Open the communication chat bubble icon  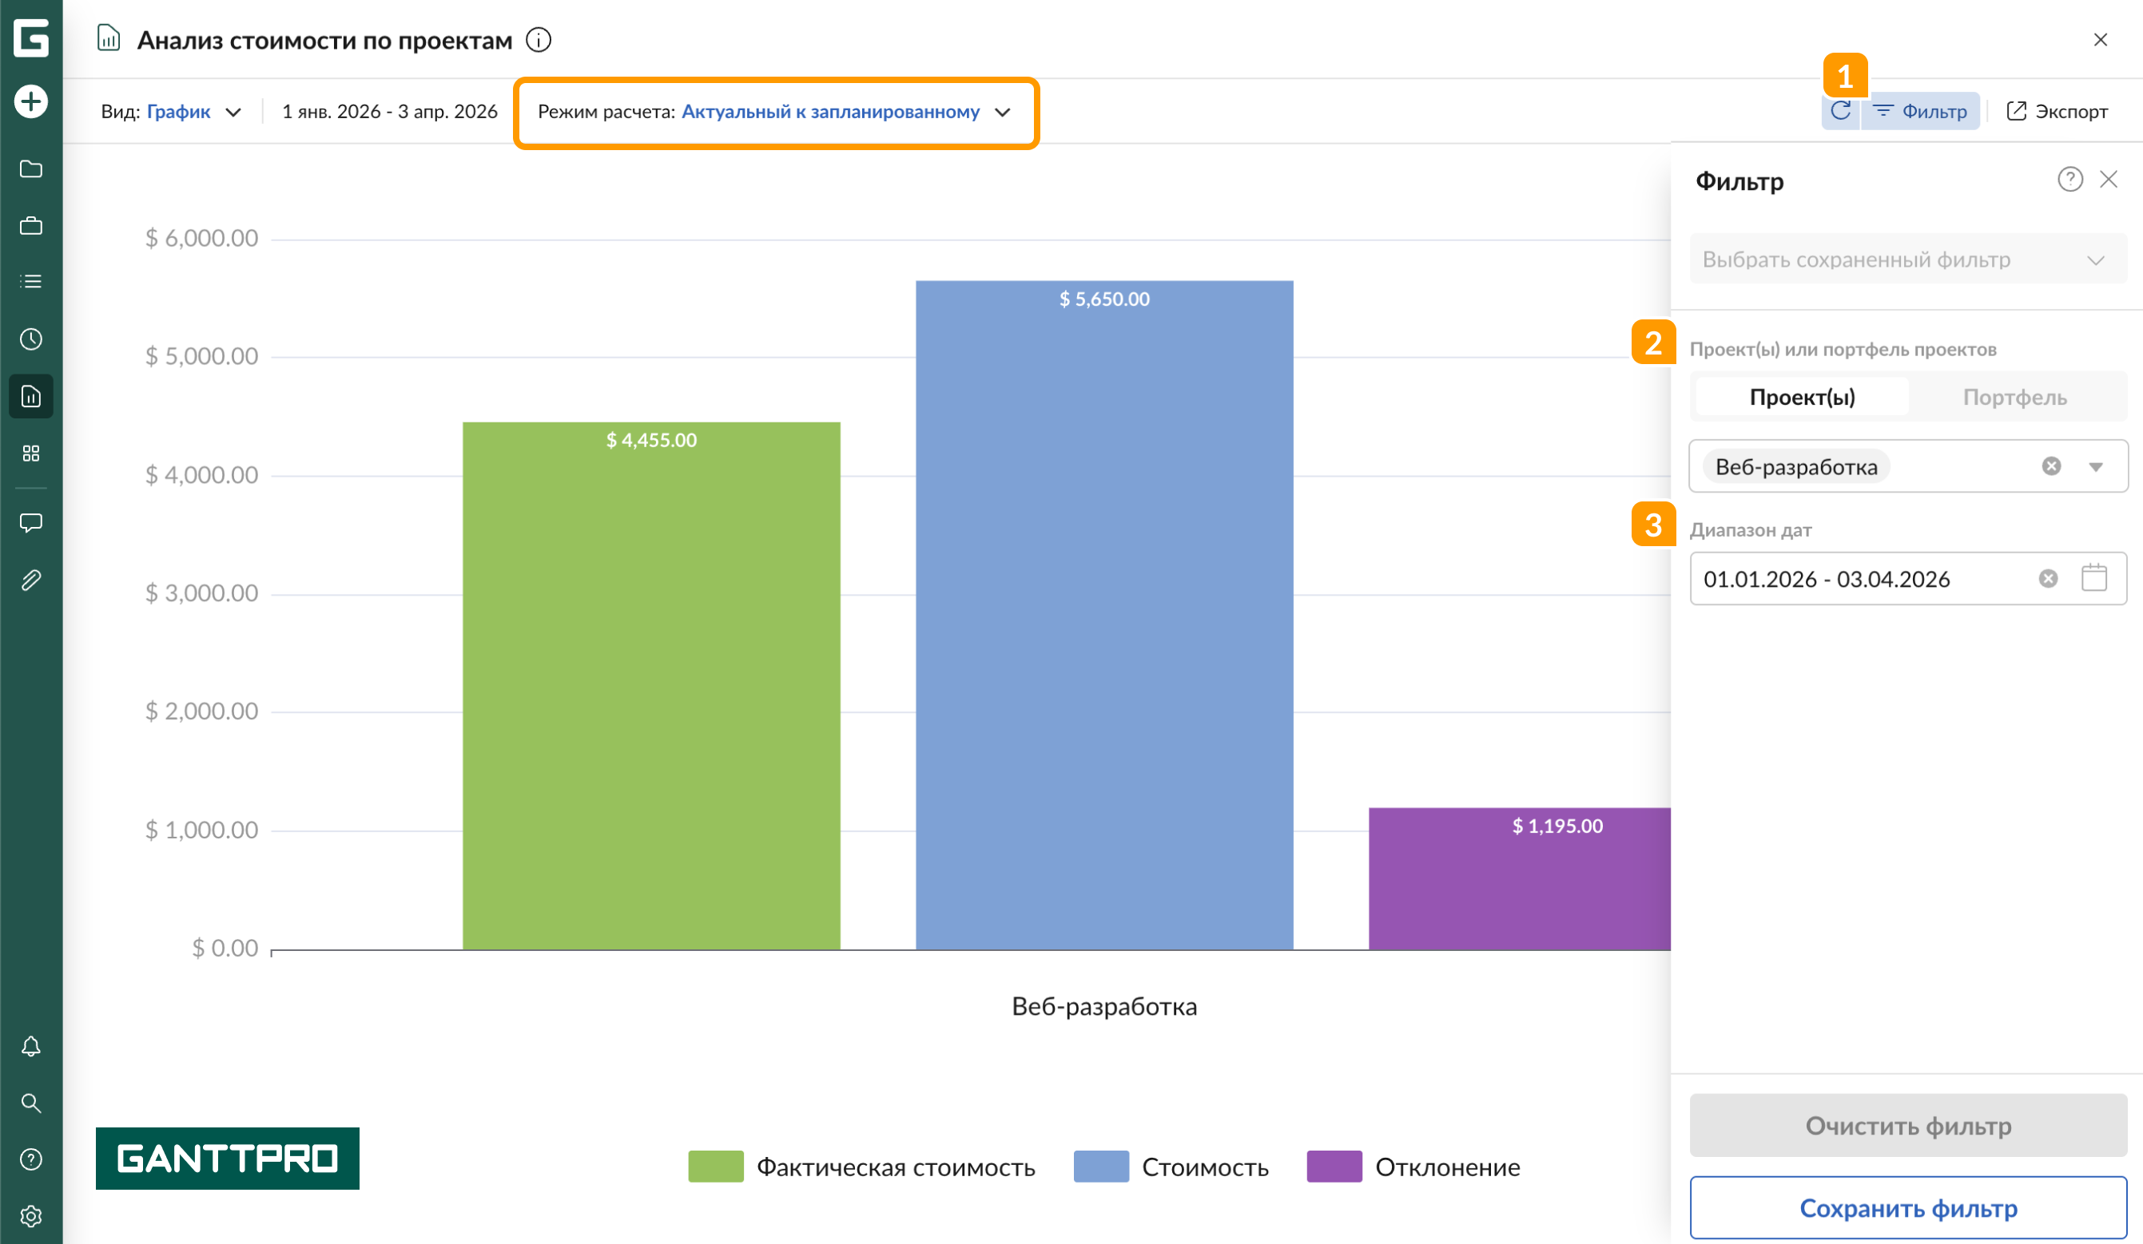tap(30, 522)
